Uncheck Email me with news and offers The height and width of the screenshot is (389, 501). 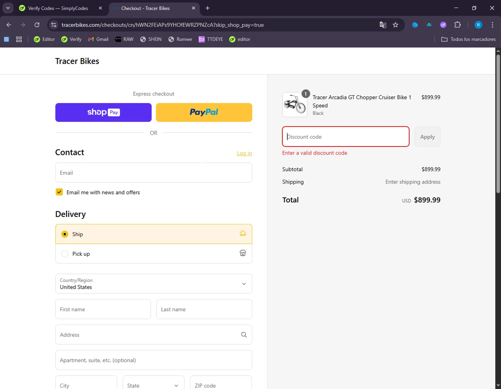(x=59, y=192)
